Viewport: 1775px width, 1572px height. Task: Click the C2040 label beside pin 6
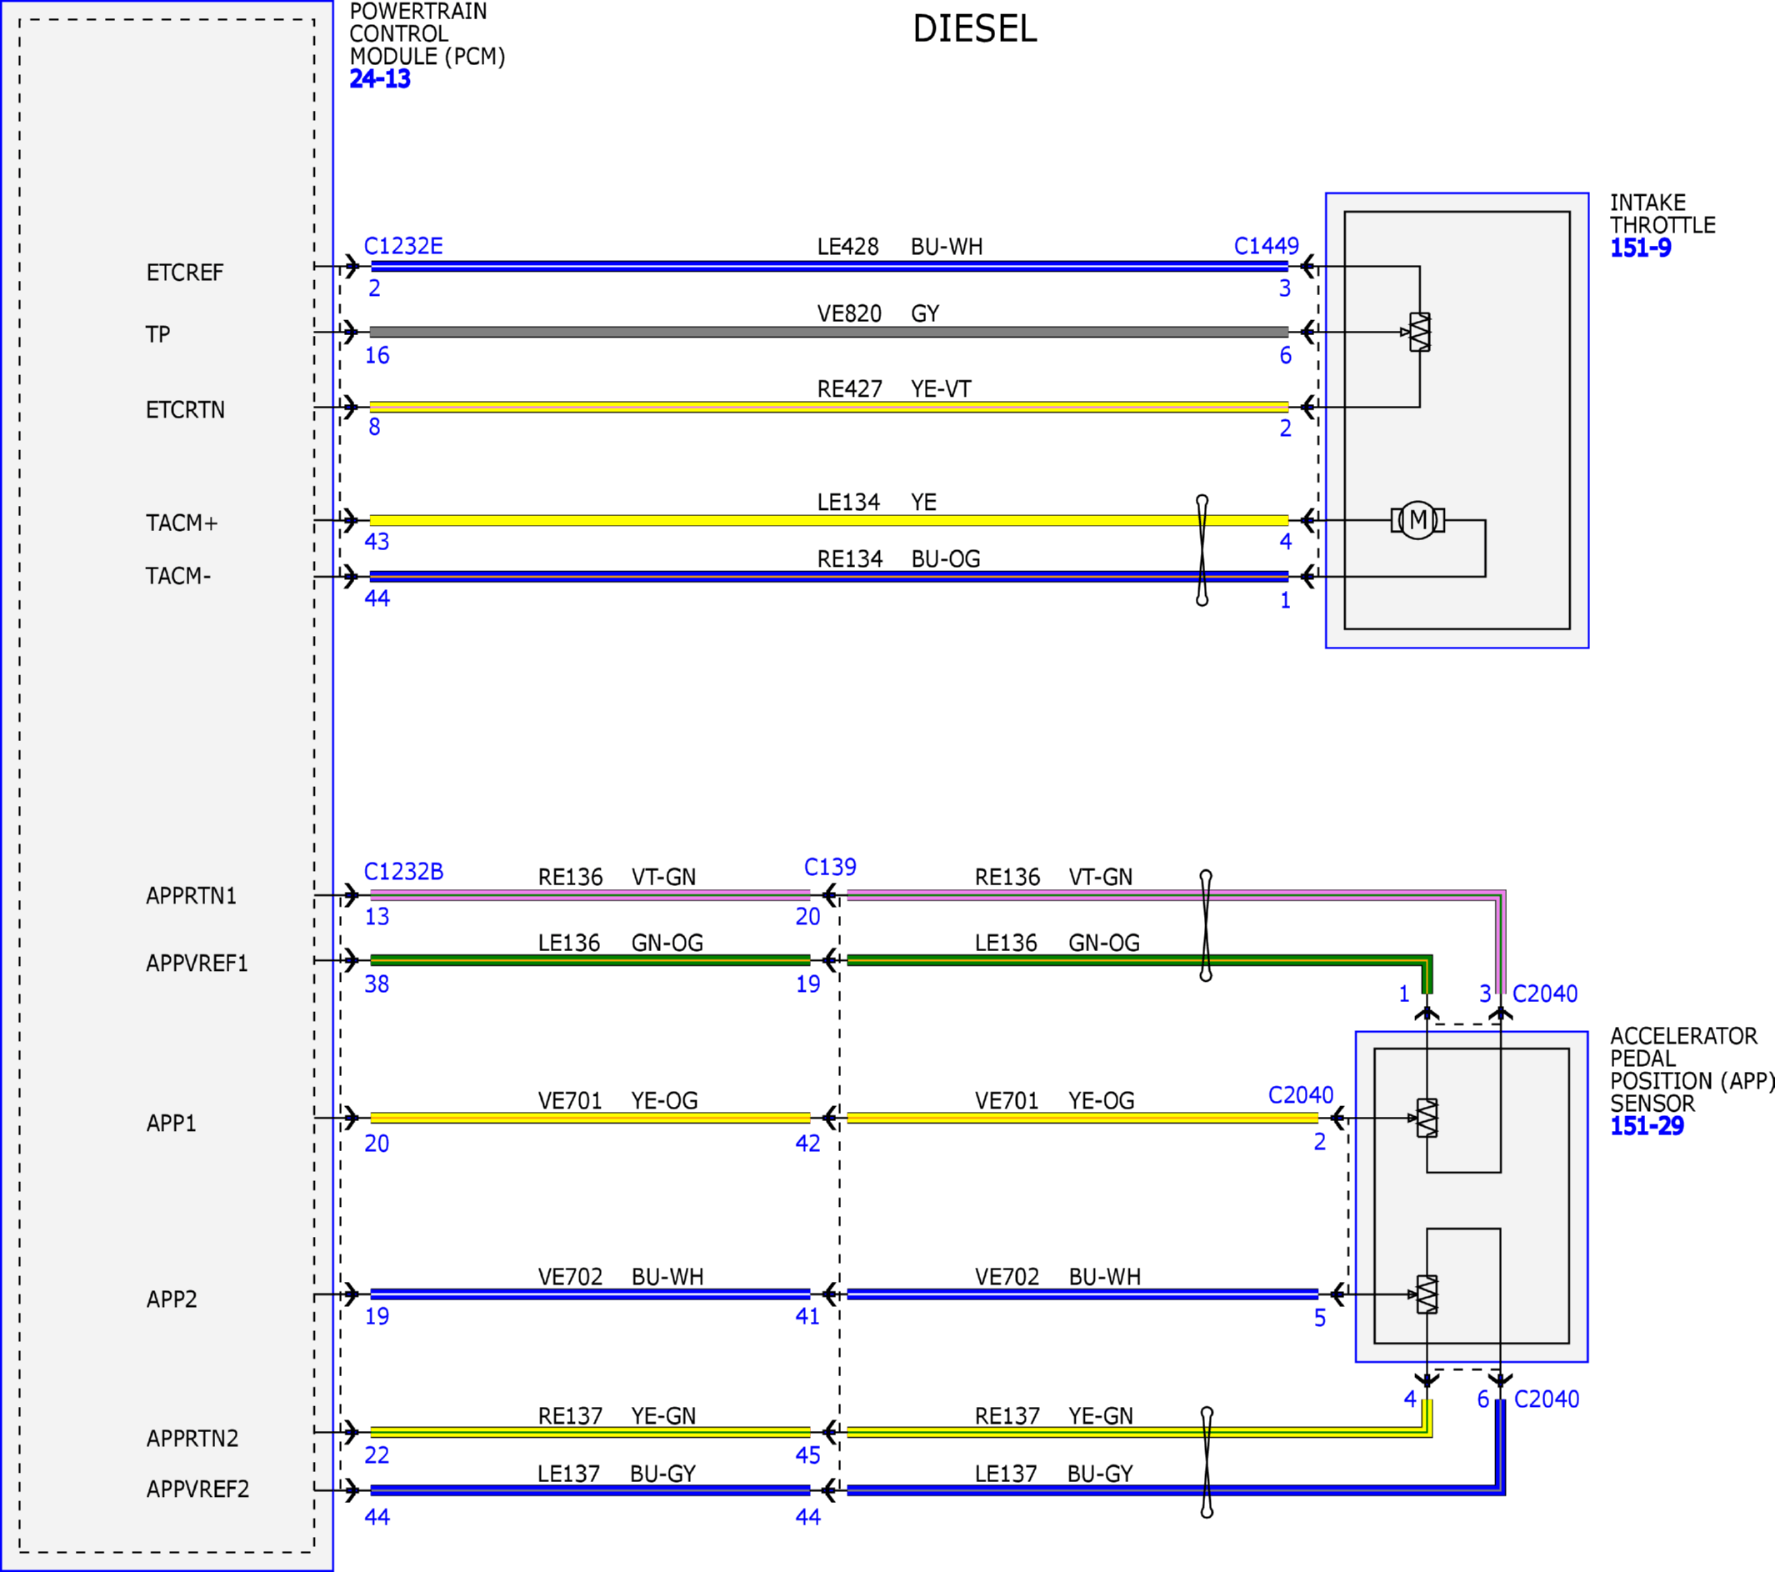click(1547, 1399)
